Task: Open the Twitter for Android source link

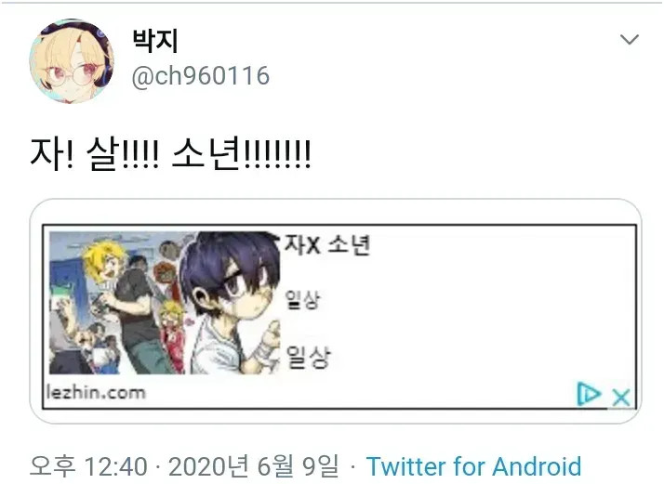Action: (473, 466)
